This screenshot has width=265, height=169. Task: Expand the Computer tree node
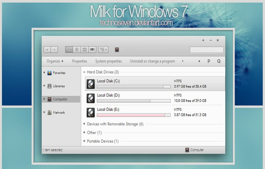point(44,99)
